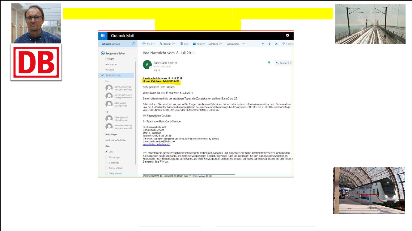412x231 pixels.
Task: Choose the Sidste uge radio option
Action: (x=107, y=163)
